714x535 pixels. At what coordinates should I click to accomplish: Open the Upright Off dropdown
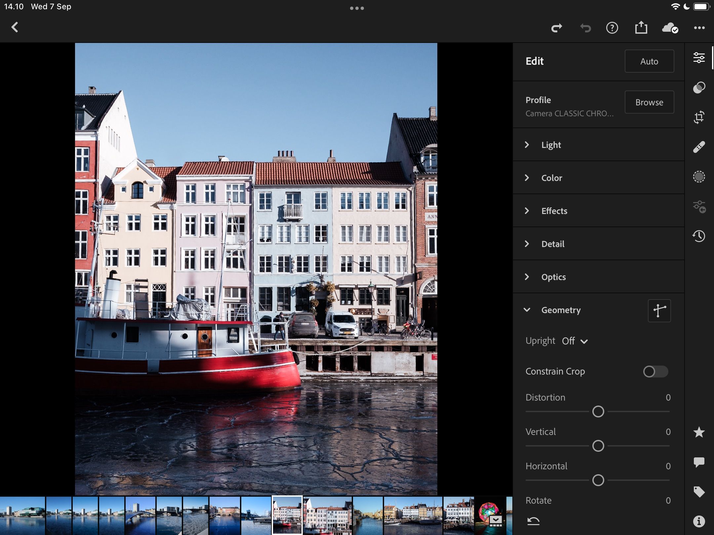click(575, 341)
